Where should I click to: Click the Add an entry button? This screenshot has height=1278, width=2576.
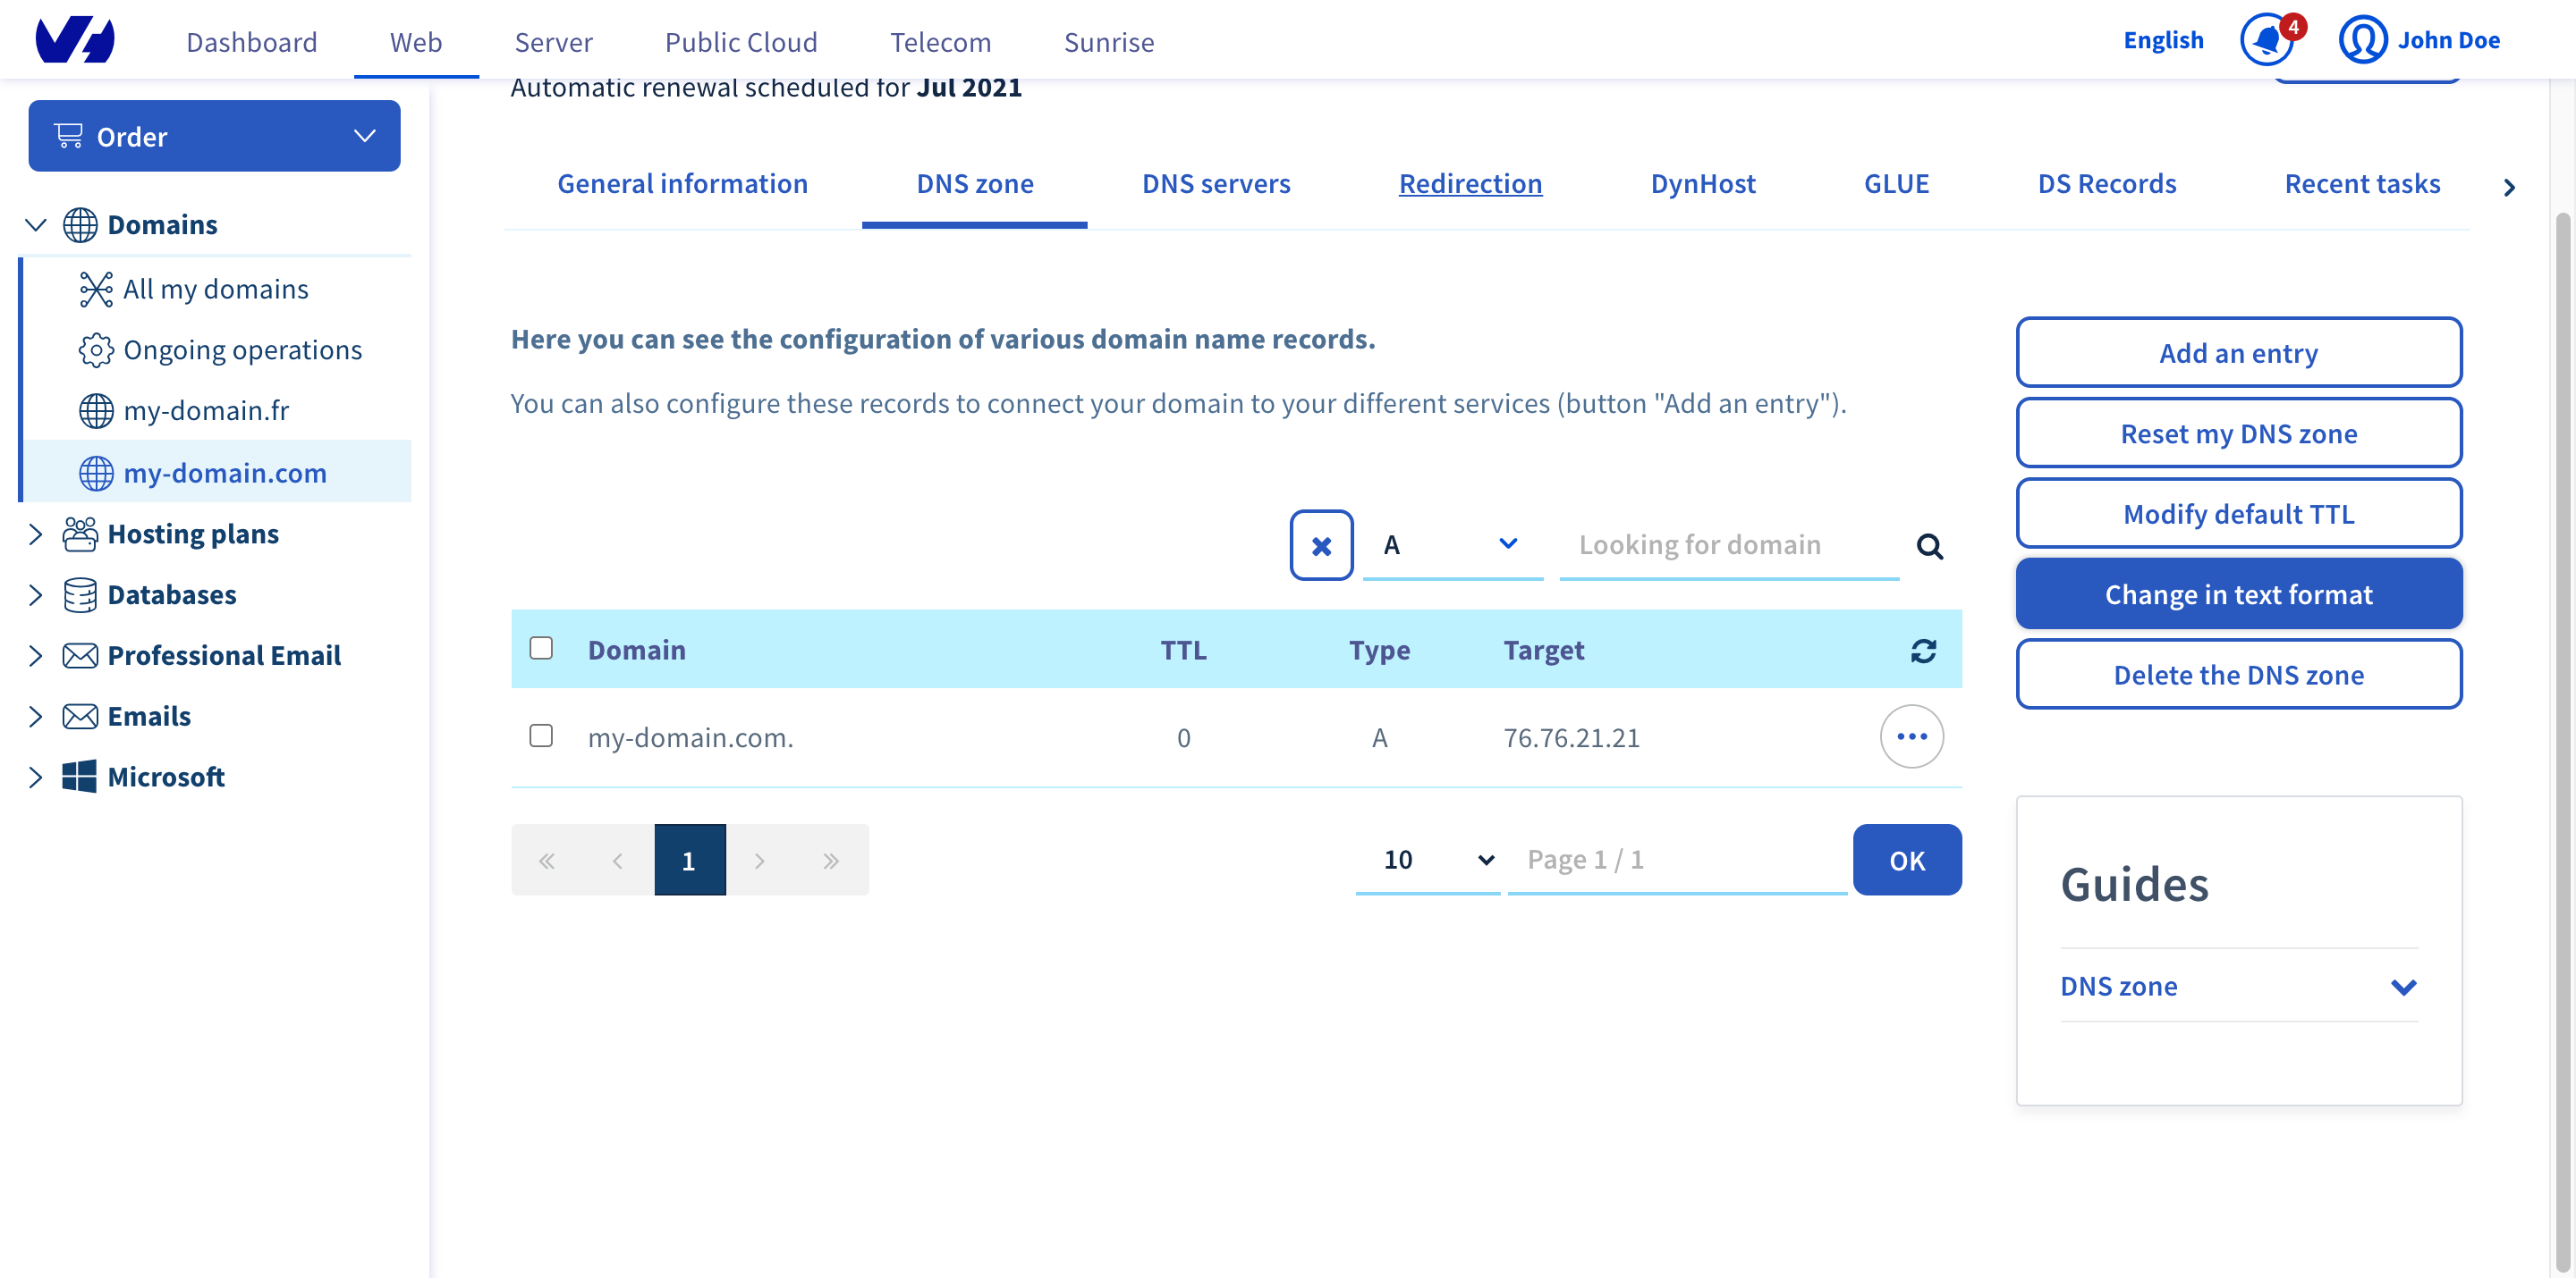click(x=2239, y=353)
